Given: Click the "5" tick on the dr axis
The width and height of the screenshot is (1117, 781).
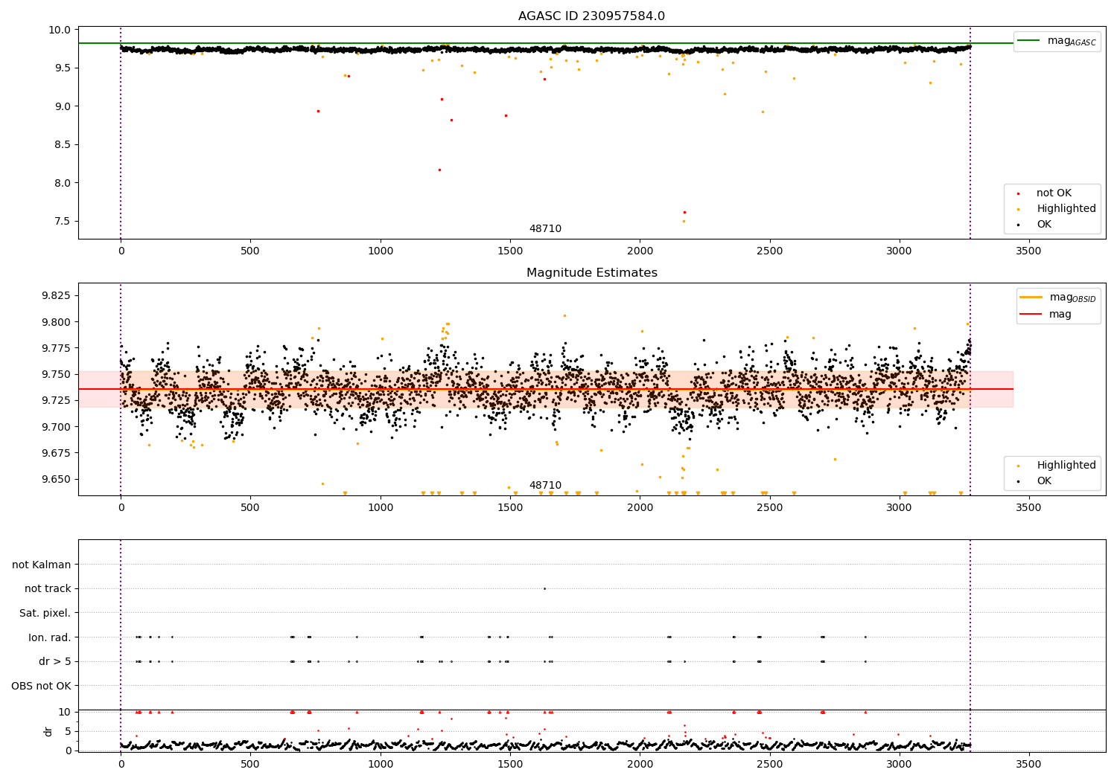Looking at the screenshot, I should click(69, 732).
